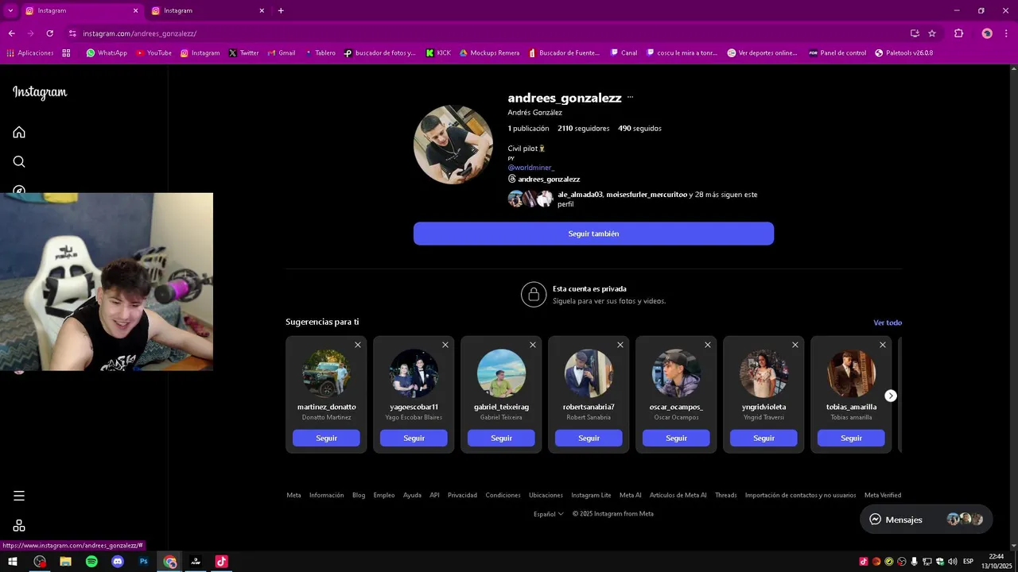This screenshot has height=572, width=1018.
Task: Open Chrome profile avatar
Action: point(987,33)
